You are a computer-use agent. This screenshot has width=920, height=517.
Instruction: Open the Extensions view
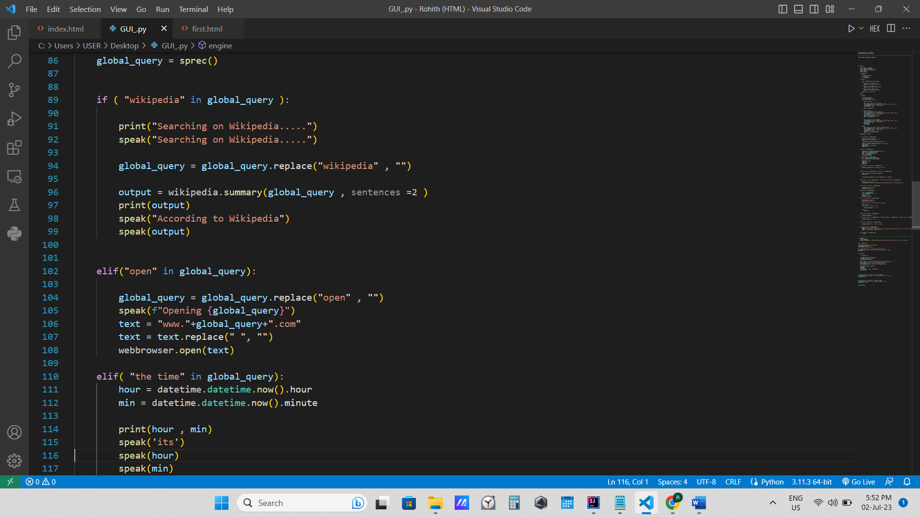[14, 147]
